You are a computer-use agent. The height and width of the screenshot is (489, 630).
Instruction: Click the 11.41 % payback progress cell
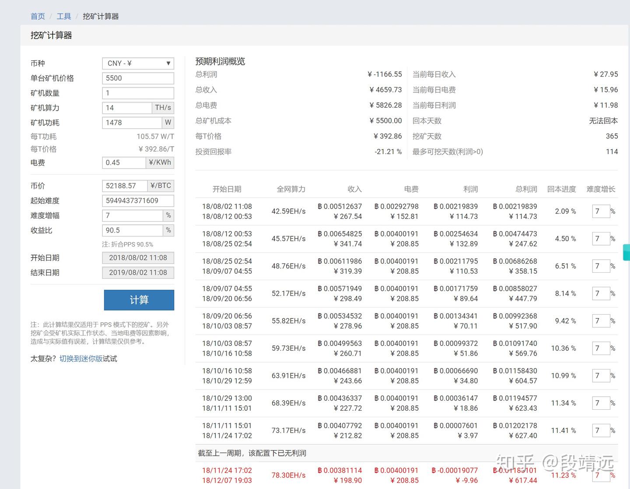[x=563, y=430]
